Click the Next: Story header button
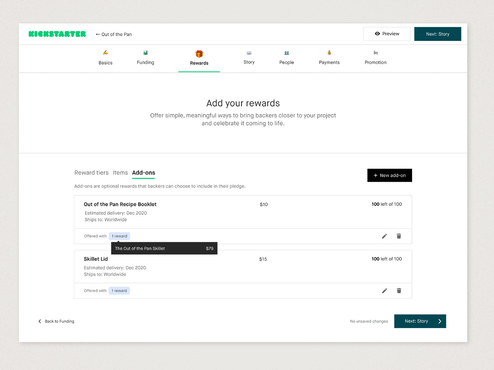This screenshot has height=370, width=494. click(438, 34)
